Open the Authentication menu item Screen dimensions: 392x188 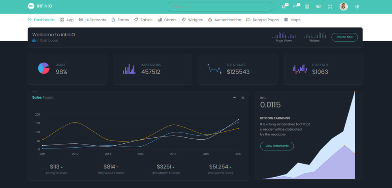[x=224, y=20]
